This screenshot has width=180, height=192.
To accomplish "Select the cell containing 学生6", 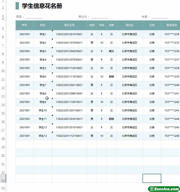I will [43, 77].
